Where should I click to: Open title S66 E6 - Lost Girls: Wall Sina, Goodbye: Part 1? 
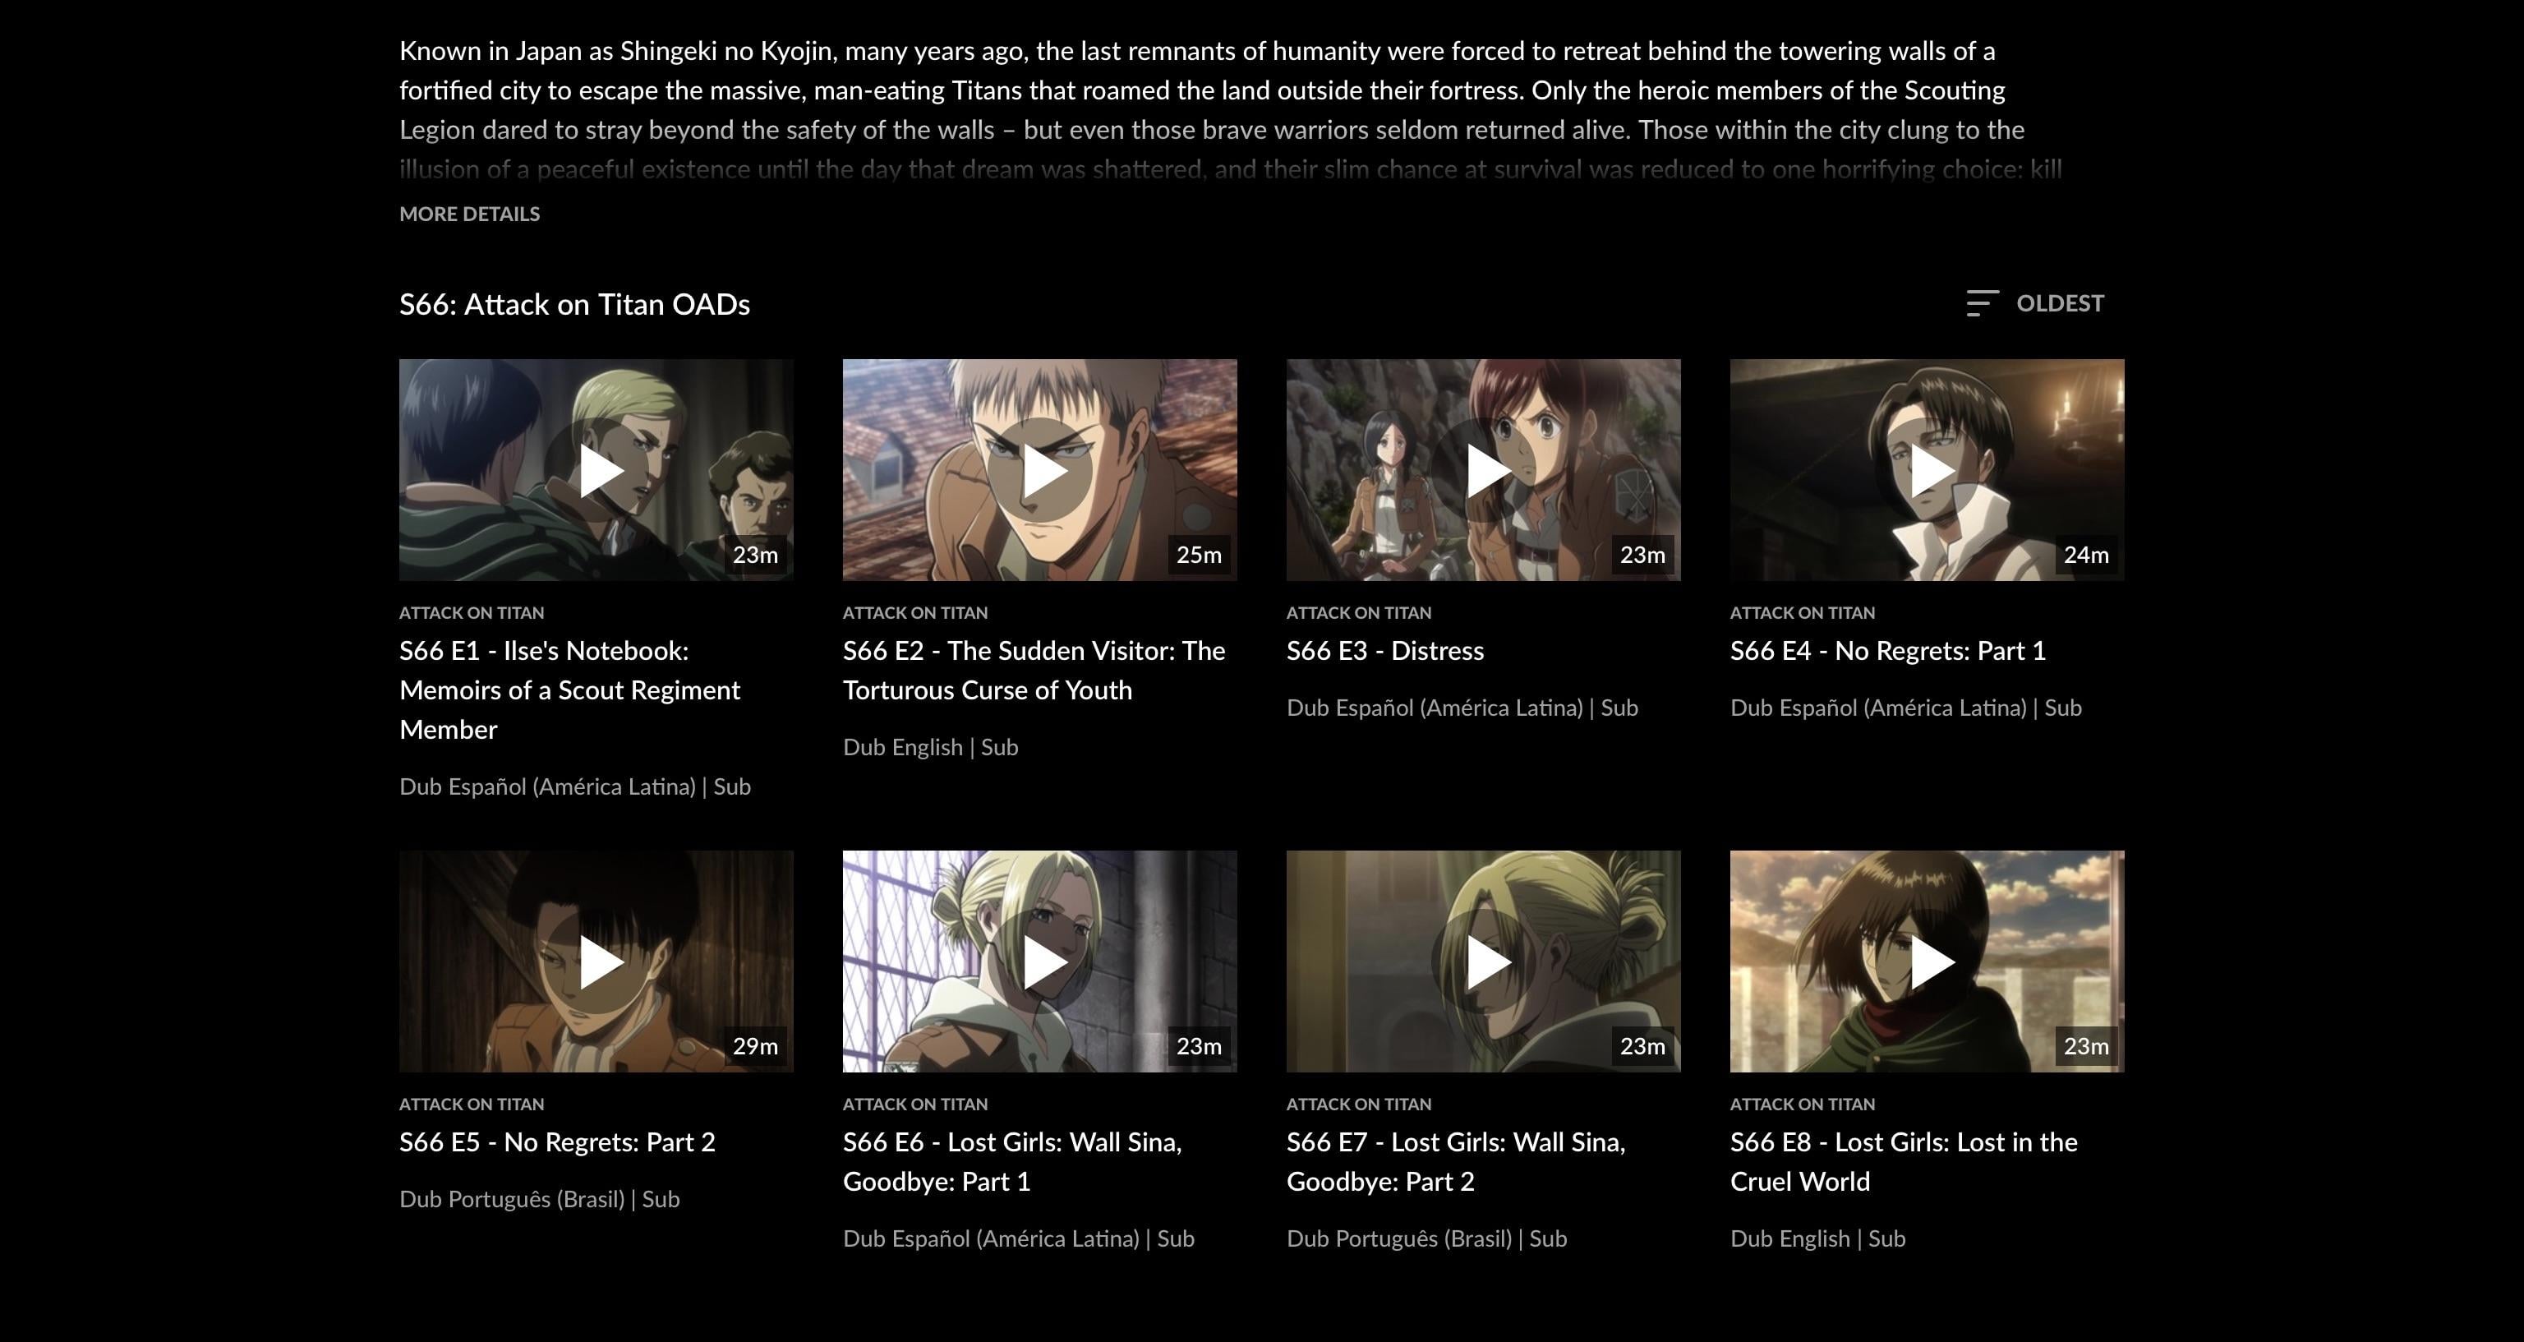1012,1162
